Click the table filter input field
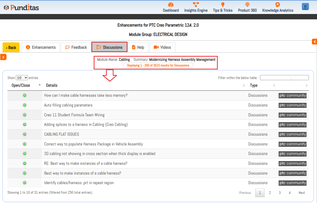This screenshot has height=203, width=317. click(x=284, y=78)
